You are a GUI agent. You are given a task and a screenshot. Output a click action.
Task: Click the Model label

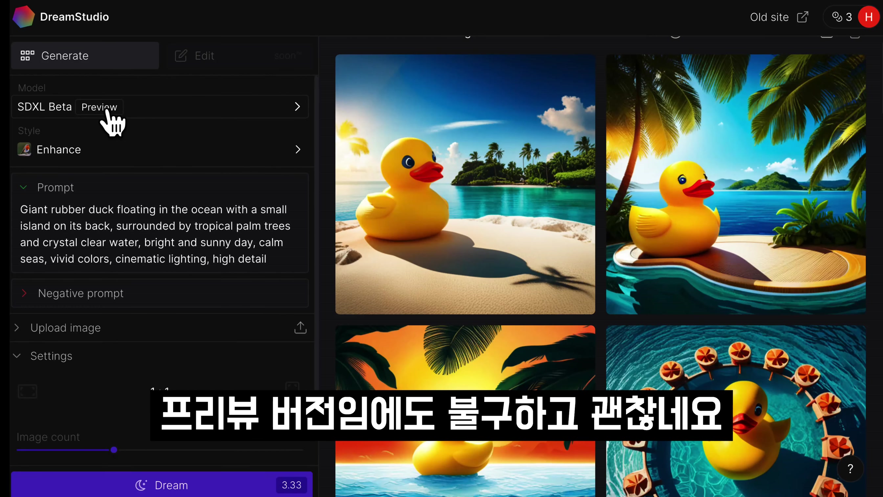tap(32, 88)
